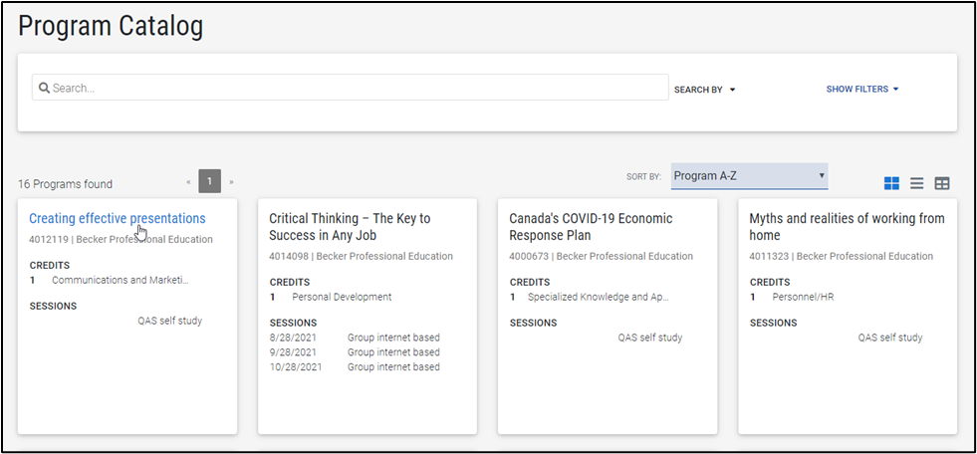This screenshot has height=454, width=977.
Task: Switch to grid card view
Action: 891,183
